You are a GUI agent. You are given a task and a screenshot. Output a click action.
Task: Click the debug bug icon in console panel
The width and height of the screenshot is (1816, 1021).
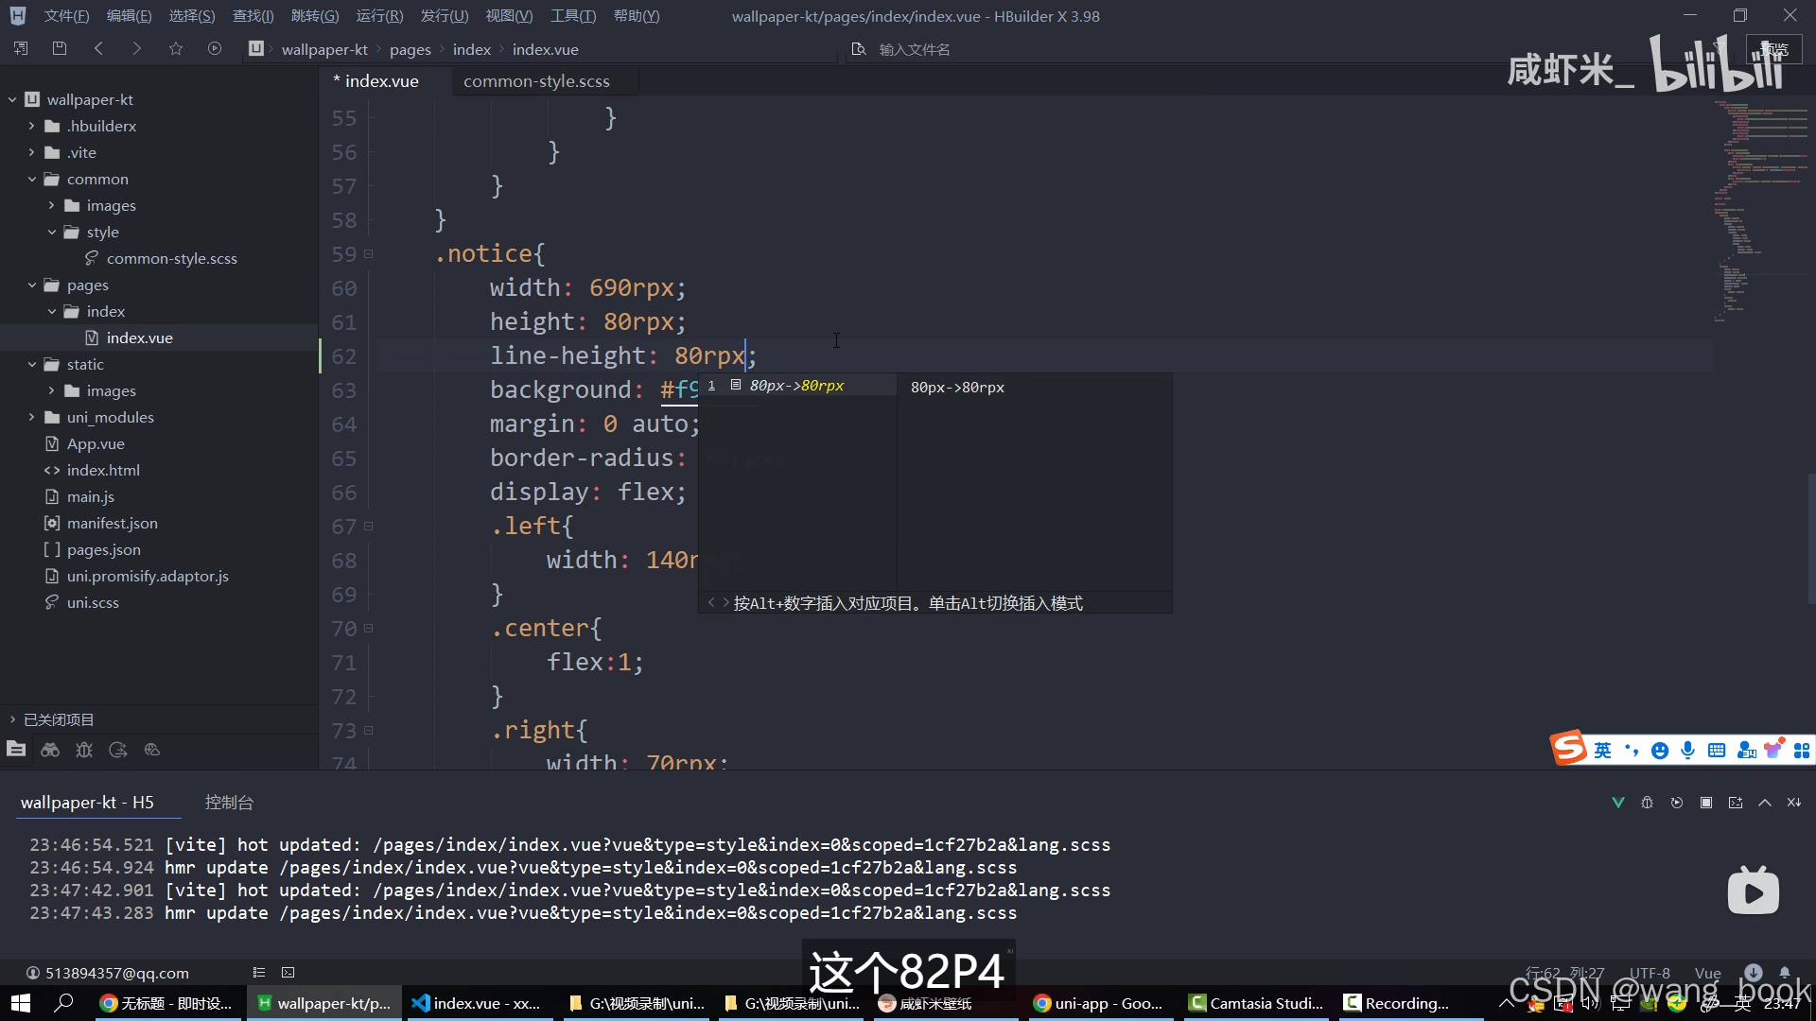point(1647,803)
